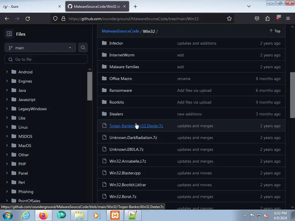The width and height of the screenshot is (295, 221).
Task: Go to MalwareSourceCode breadcrumb link
Action: coord(120,31)
